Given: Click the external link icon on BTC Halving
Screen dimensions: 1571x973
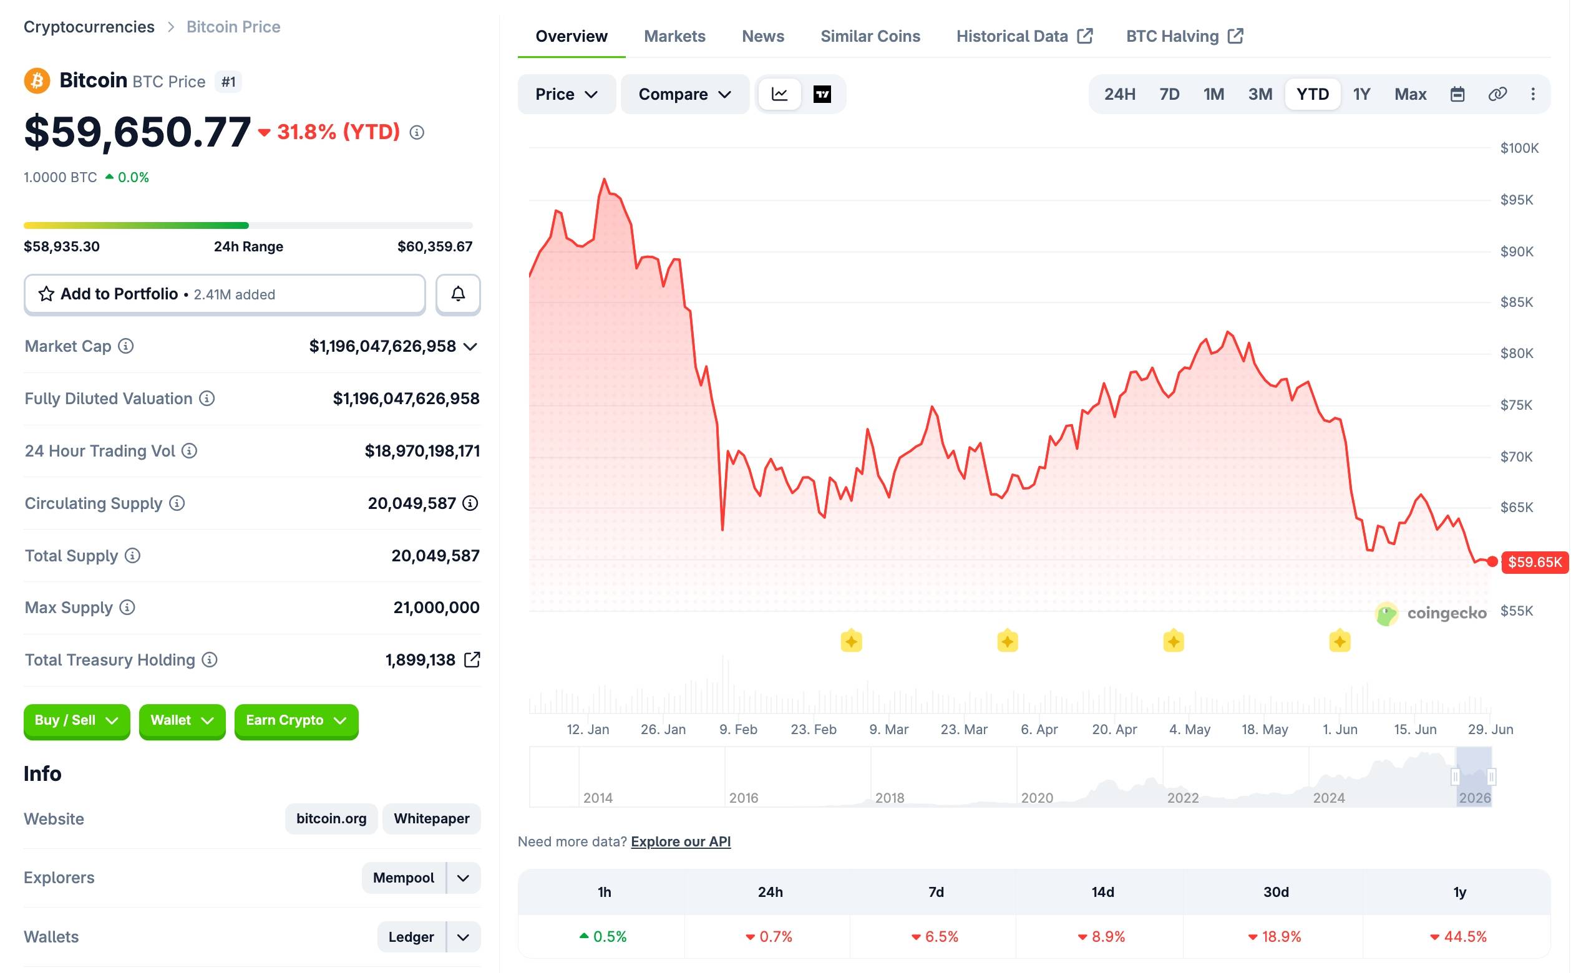Looking at the screenshot, I should 1235,36.
